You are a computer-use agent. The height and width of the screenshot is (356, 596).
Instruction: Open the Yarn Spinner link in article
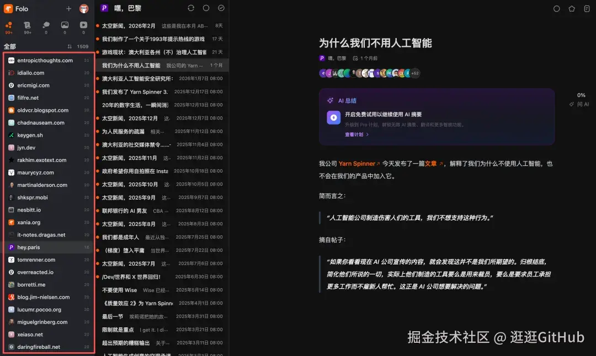click(359, 164)
